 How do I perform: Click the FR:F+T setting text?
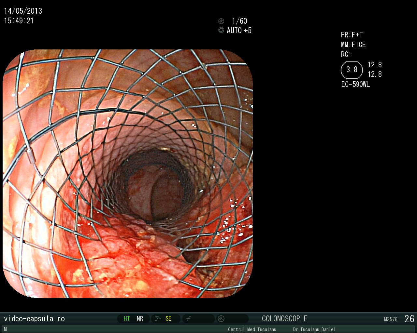(352, 35)
